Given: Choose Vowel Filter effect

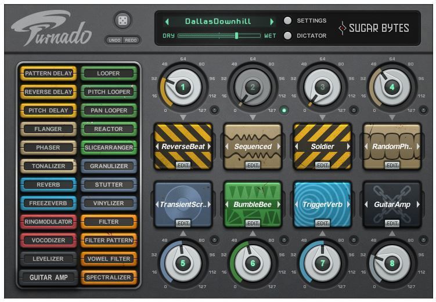Looking at the screenshot, I should [109, 259].
